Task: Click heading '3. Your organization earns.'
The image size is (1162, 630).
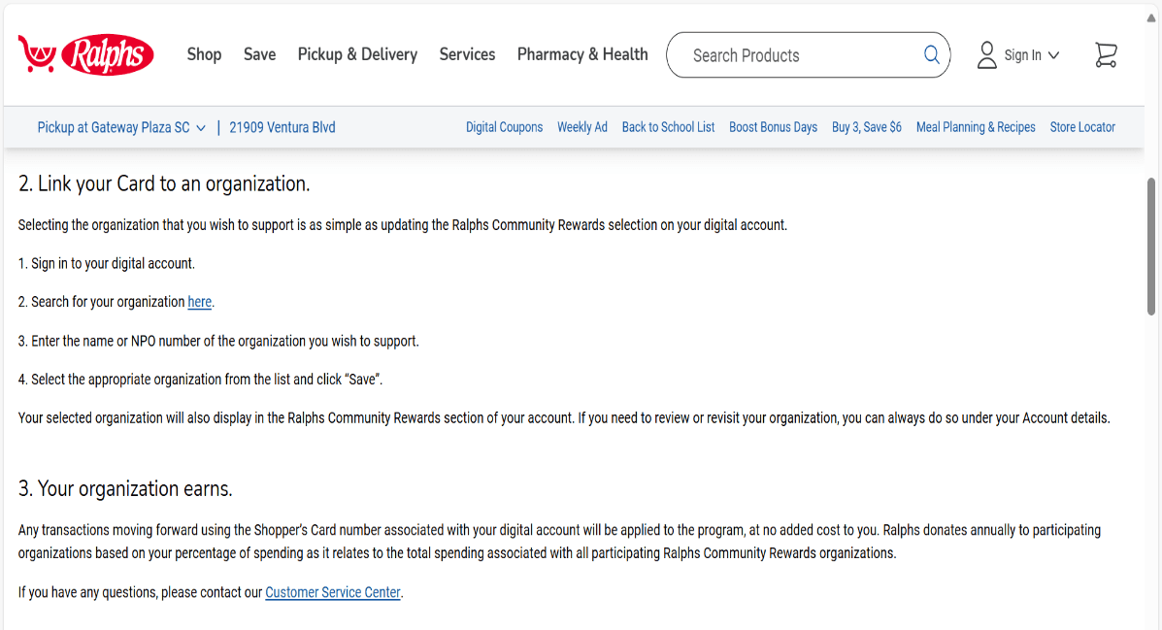Action: (x=125, y=489)
